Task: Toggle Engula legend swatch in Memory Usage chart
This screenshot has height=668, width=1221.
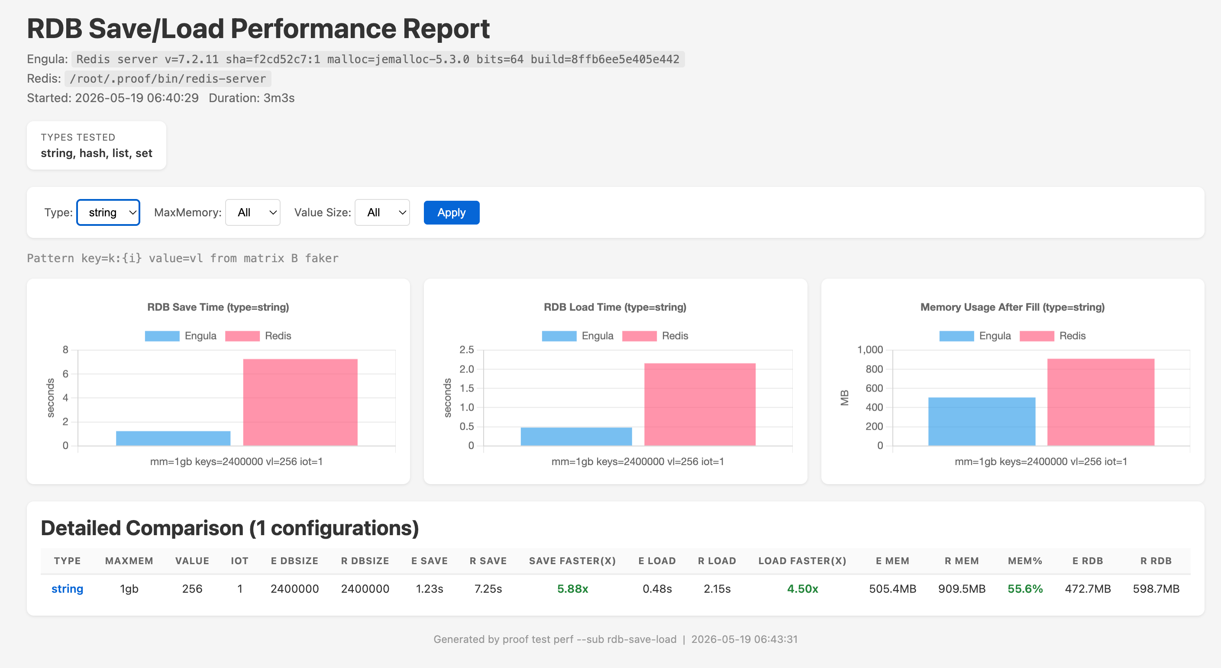Action: [x=956, y=336]
